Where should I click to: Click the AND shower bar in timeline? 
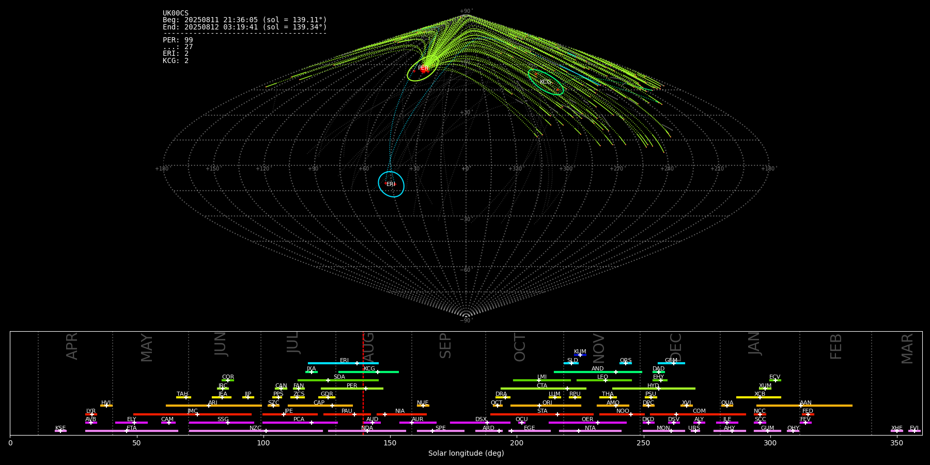[x=598, y=371]
